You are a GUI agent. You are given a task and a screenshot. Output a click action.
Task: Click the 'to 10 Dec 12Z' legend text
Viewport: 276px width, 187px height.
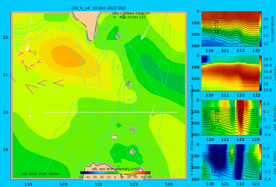coord(134,17)
